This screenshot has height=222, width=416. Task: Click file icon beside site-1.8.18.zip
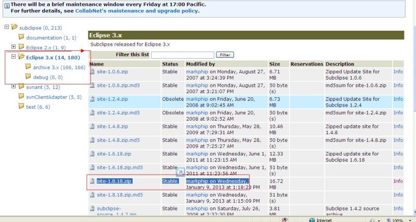(93, 181)
